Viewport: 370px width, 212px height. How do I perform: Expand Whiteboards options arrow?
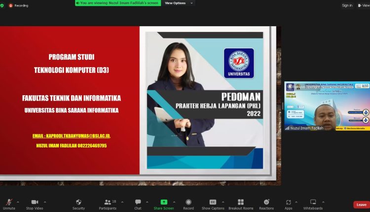click(323, 202)
